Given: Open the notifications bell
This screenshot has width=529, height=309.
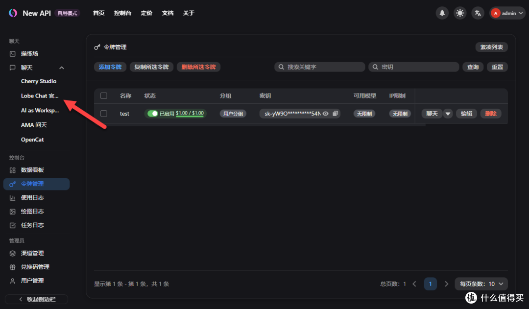Looking at the screenshot, I should (442, 13).
